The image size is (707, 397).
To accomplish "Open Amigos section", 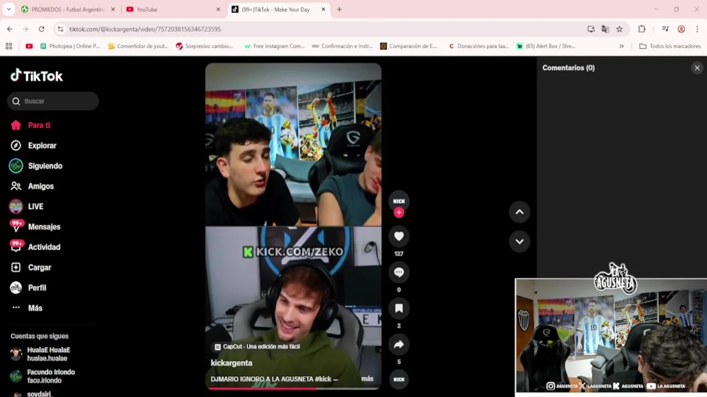I will [32, 186].
